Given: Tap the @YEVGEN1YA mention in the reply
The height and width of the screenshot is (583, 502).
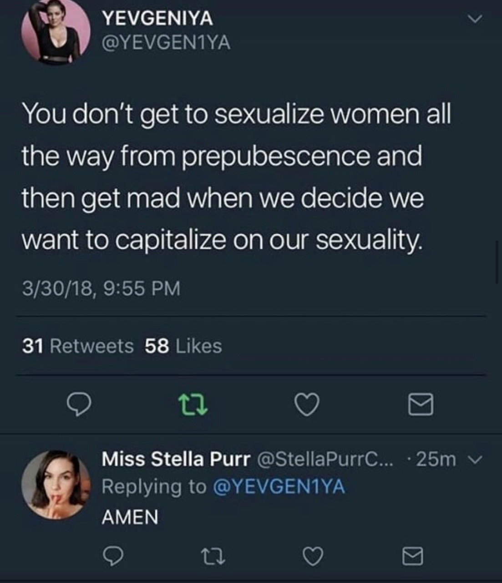Looking at the screenshot, I should point(279,486).
